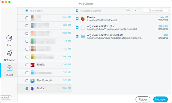Click blurred app icon beside 103,5 MB
The width and height of the screenshot is (172, 103).
pyautogui.click(x=33, y=33)
